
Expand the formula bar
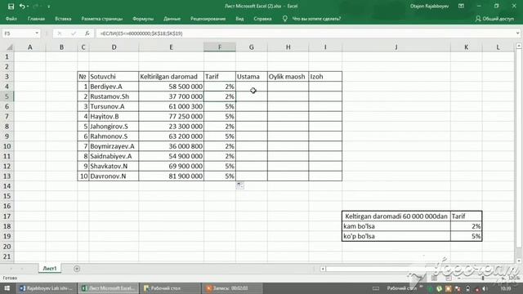click(x=517, y=33)
